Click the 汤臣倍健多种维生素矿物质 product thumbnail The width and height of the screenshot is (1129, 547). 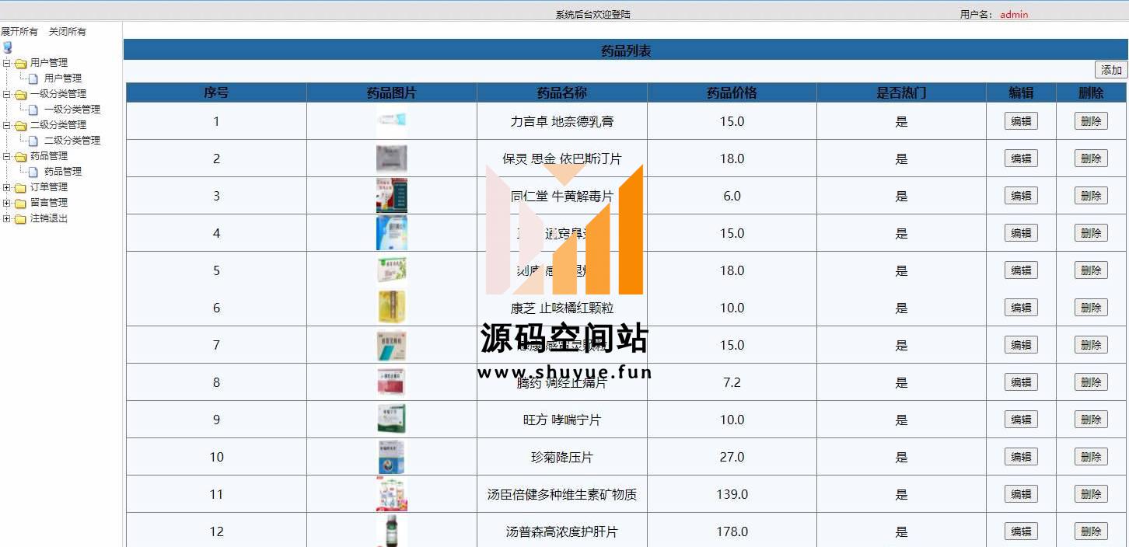pyautogui.click(x=391, y=494)
